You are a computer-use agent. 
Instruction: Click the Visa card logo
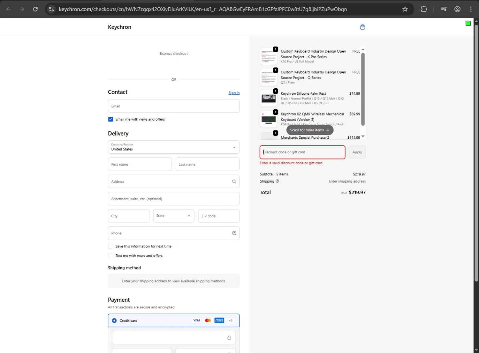tap(197, 320)
